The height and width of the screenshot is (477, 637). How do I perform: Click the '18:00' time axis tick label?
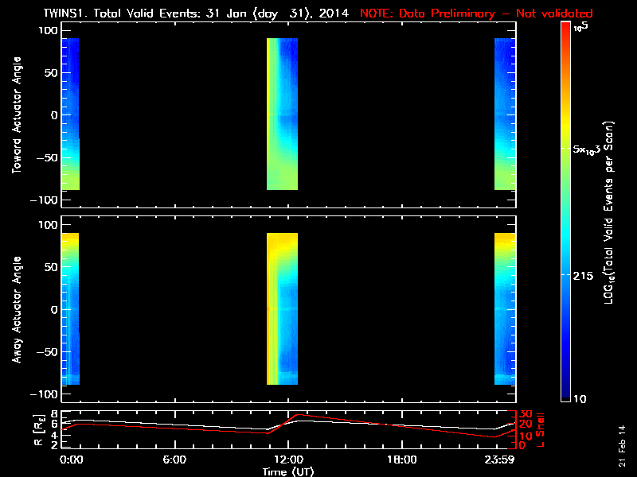[401, 460]
